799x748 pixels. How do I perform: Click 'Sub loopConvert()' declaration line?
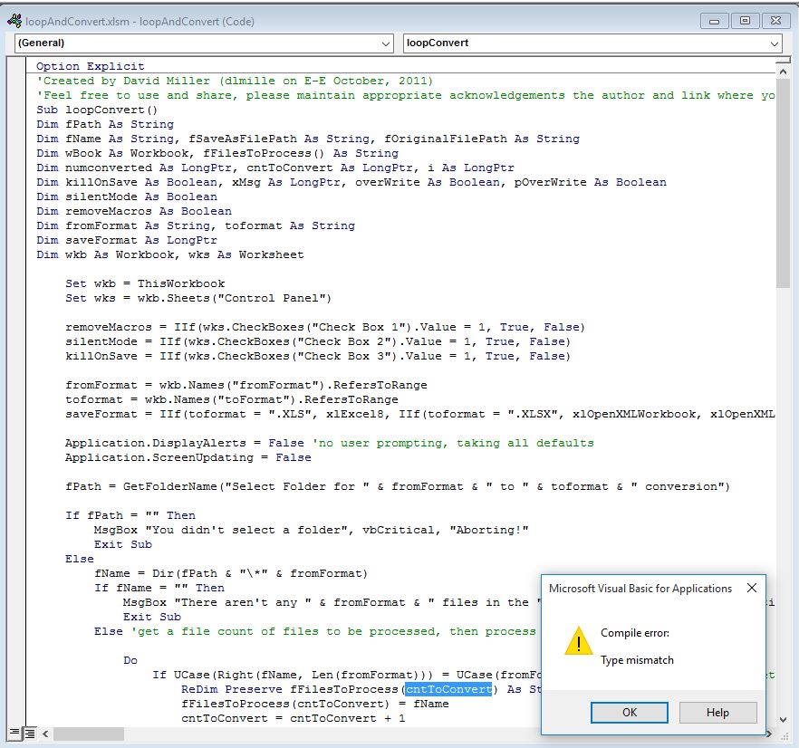pyautogui.click(x=97, y=110)
